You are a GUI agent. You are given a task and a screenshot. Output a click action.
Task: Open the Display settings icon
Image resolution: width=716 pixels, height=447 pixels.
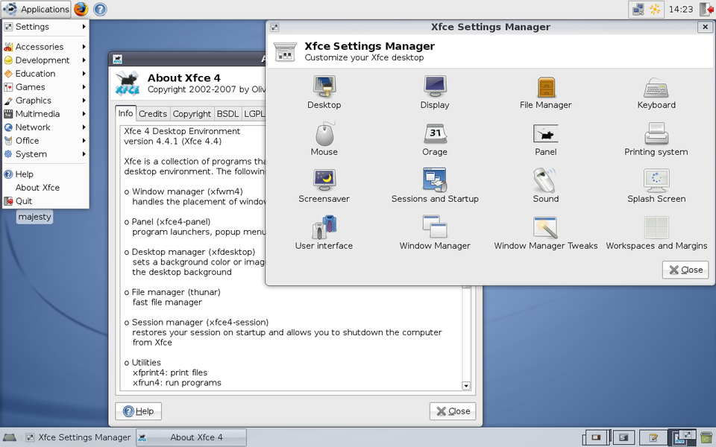(435, 92)
